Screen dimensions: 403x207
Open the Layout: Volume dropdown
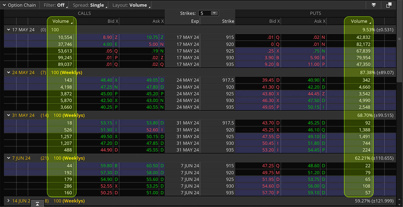[x=131, y=5]
